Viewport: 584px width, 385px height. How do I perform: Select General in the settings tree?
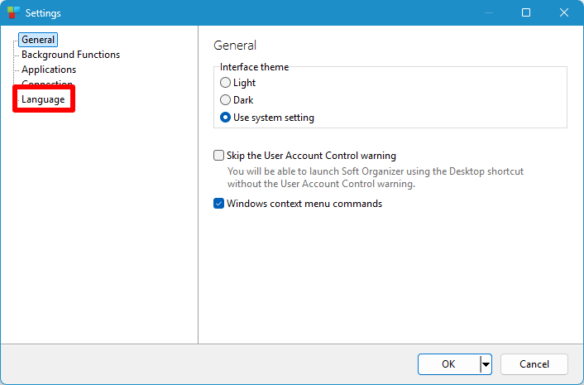point(38,40)
